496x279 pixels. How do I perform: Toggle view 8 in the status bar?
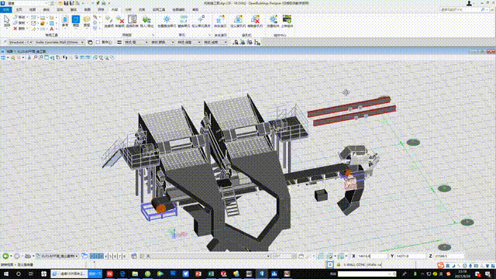click(124, 256)
